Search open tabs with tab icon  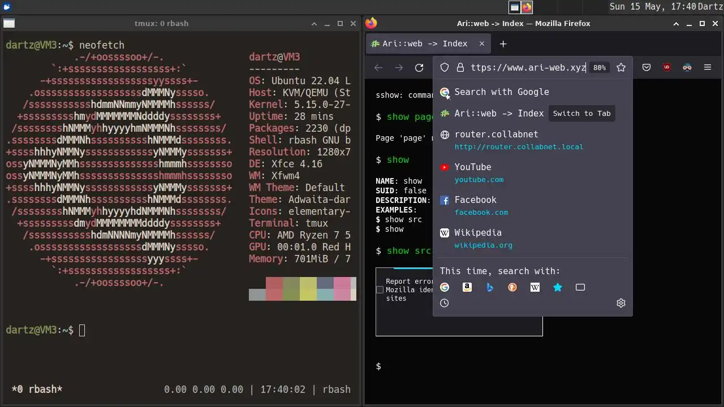point(580,287)
